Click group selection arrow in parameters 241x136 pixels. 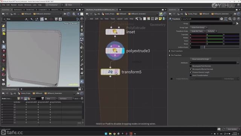pyautogui.click(x=237, y=23)
